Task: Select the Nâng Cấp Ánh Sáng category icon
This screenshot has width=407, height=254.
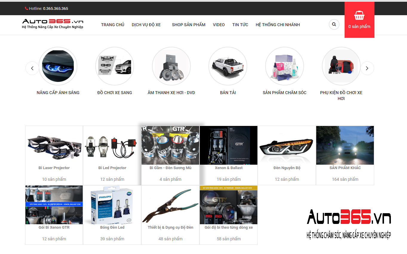Action: click(x=58, y=66)
